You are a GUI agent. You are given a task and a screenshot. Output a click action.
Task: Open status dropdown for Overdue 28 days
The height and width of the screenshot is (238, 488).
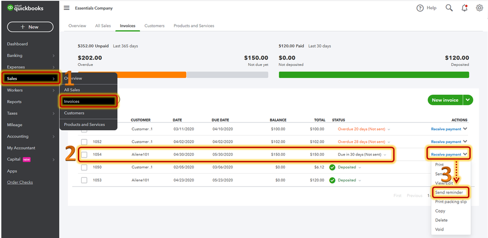tap(389, 142)
